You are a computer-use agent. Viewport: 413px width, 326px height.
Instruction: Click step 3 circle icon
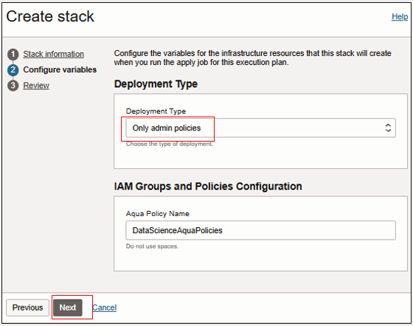[x=13, y=86]
